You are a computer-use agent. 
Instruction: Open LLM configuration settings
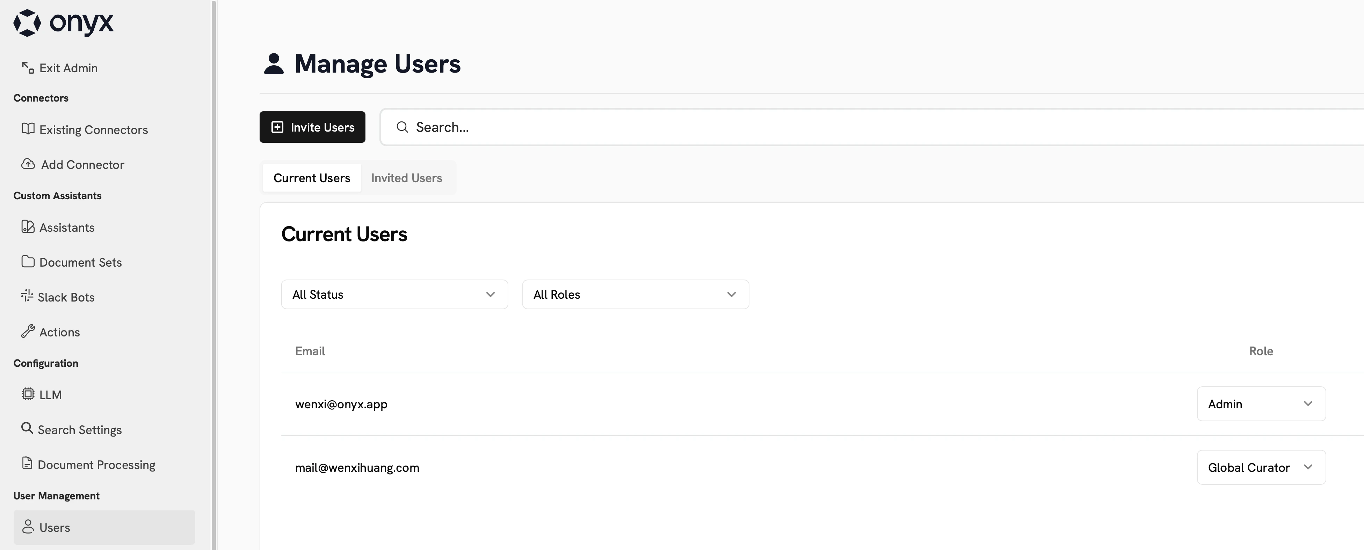pyautogui.click(x=51, y=394)
